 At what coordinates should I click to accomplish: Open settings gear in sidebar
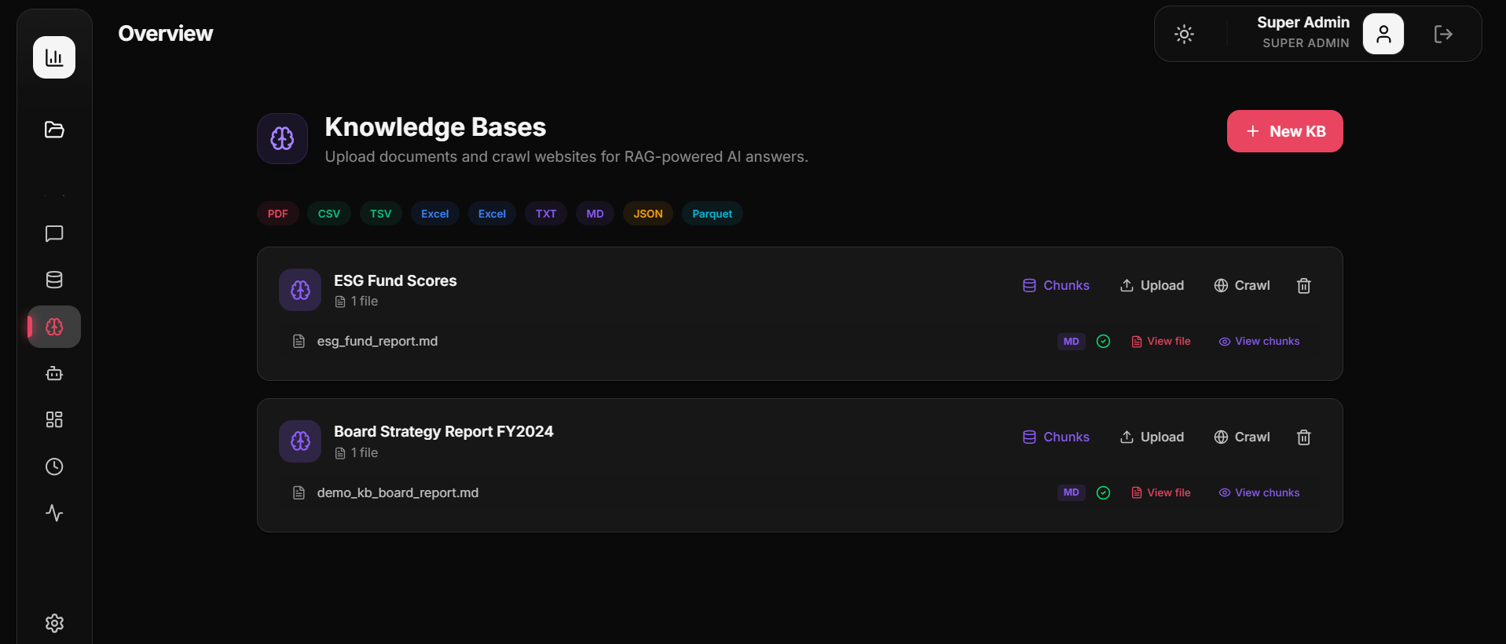pos(54,623)
